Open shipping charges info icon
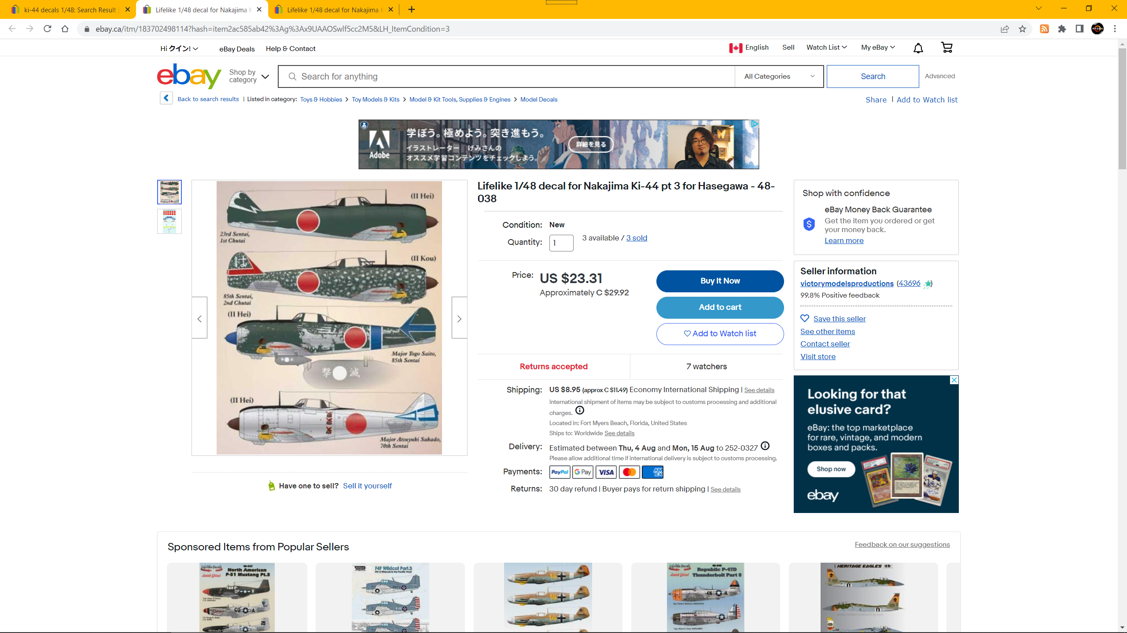This screenshot has width=1127, height=633. tap(580, 411)
